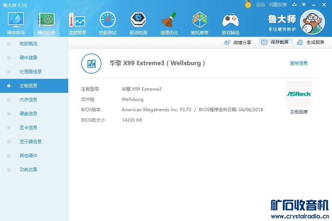Open 装机推荐 cube icon
This screenshot has height=221, width=332.
[x=200, y=20]
